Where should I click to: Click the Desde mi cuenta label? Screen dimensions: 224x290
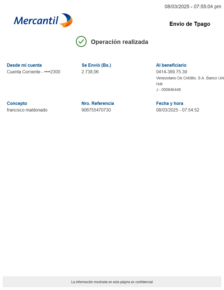pyautogui.click(x=24, y=65)
